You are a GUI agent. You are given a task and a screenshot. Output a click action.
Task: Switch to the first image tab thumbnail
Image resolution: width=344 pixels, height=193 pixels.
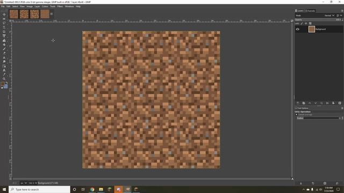13,14
